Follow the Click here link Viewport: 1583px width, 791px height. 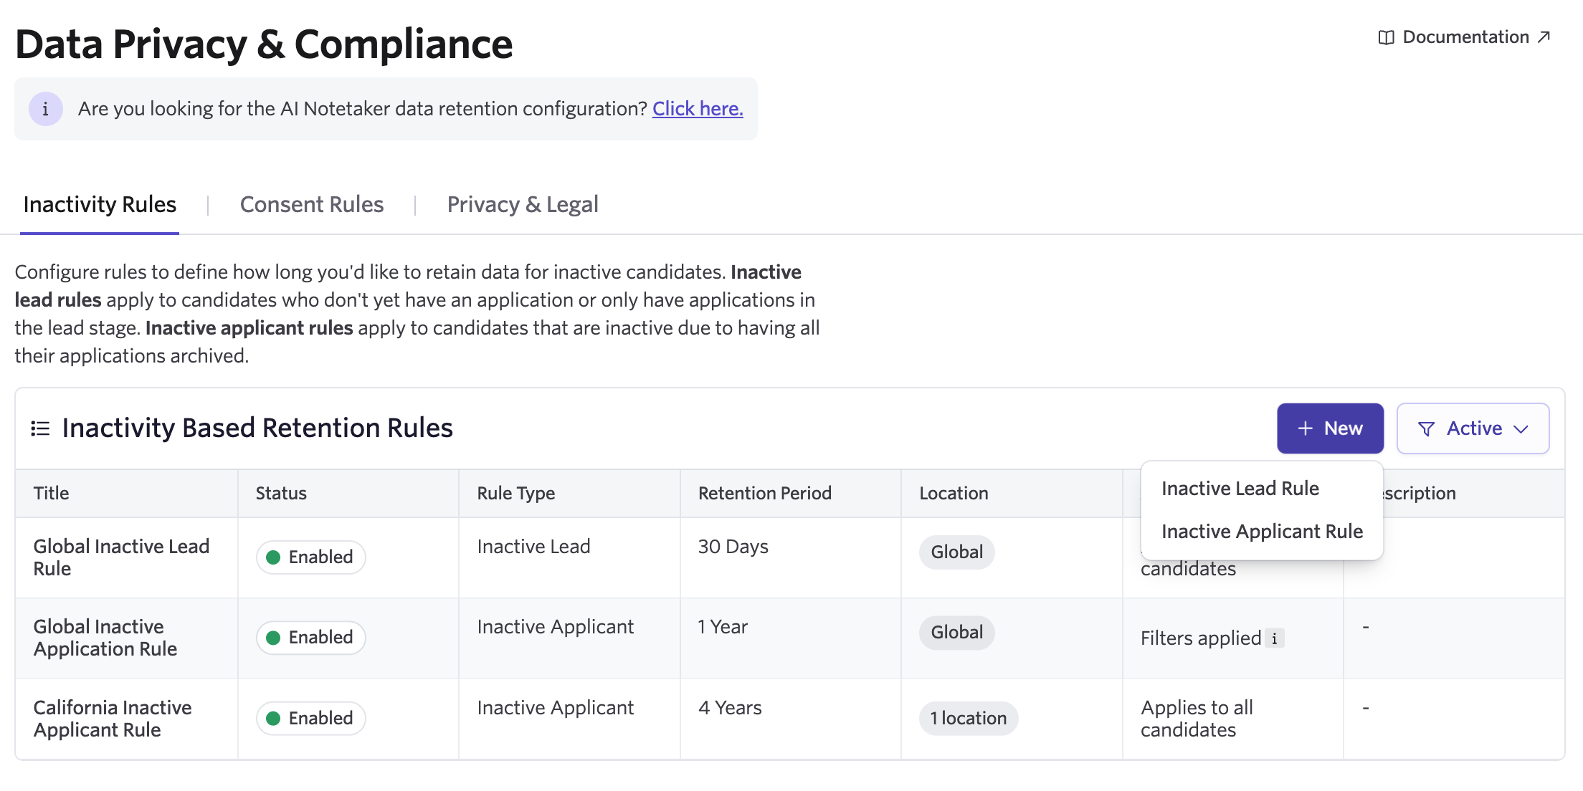coord(697,109)
